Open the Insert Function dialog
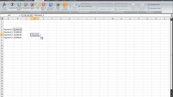173x97 pixels. [4, 6]
